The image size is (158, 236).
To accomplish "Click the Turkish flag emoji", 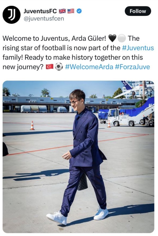I will click(50, 67).
